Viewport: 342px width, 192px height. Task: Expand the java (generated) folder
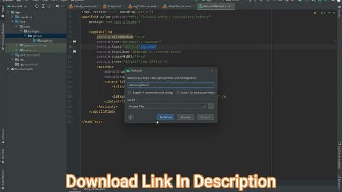pos(12,55)
